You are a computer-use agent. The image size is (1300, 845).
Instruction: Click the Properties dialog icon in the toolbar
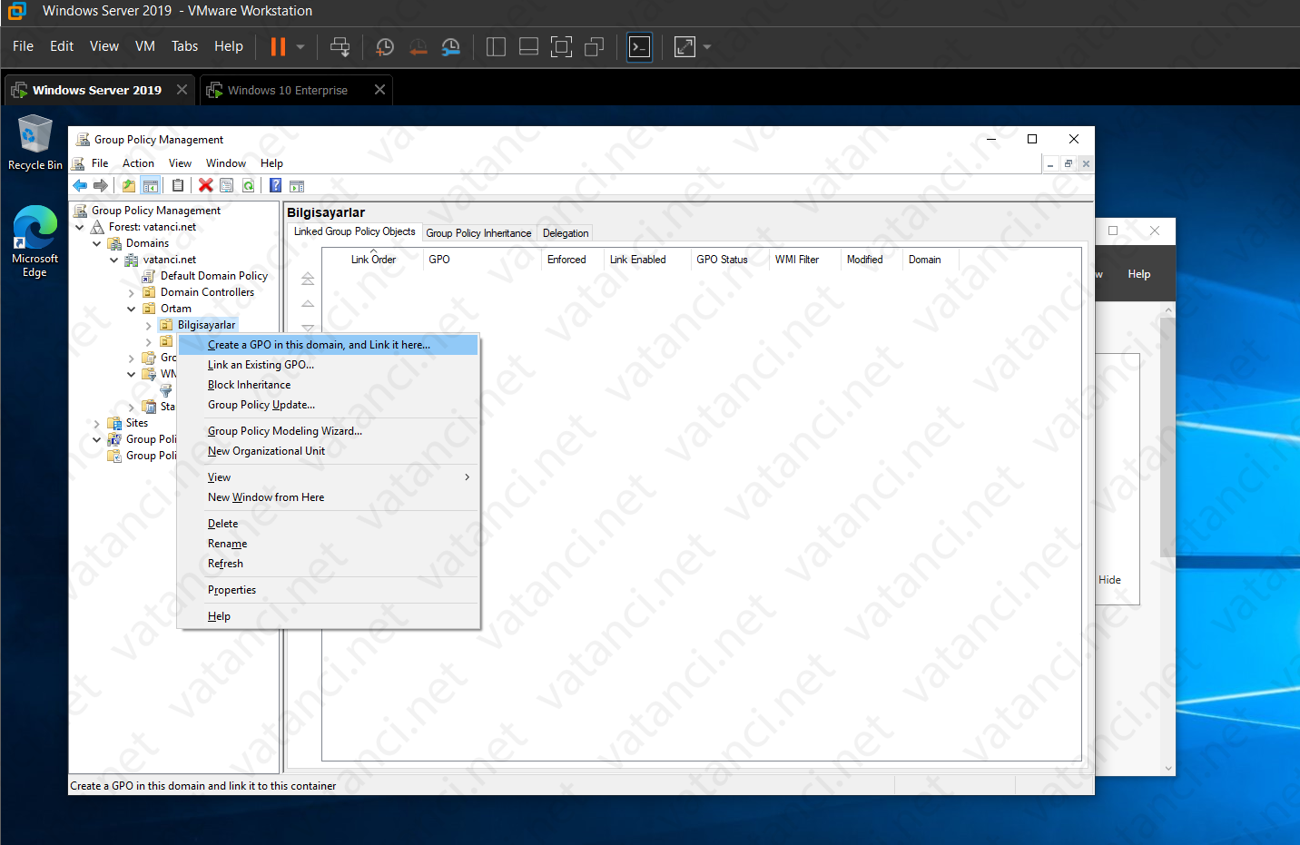click(226, 185)
